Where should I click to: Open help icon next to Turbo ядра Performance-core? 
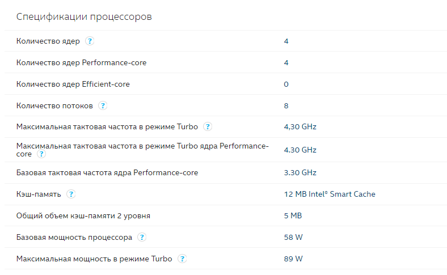coord(41,154)
